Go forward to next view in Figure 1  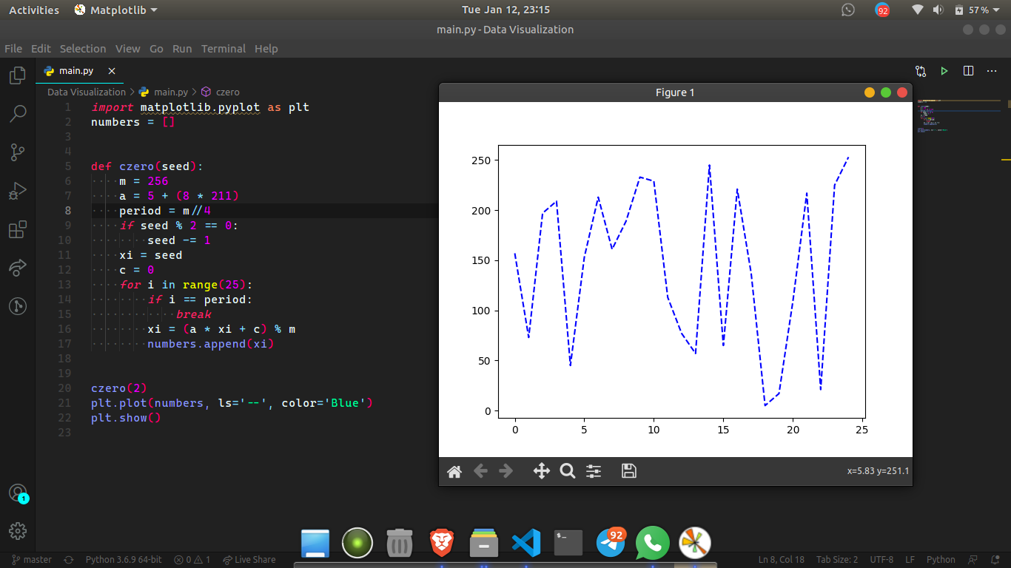[x=506, y=471]
